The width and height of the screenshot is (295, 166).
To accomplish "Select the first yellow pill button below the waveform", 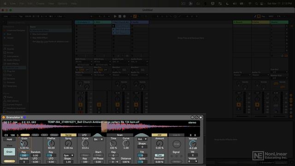I will click(x=25, y=135).
